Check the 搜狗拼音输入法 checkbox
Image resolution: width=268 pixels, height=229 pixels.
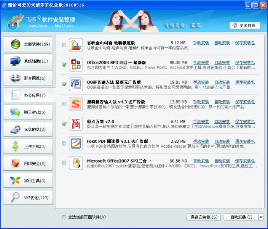[64, 104]
